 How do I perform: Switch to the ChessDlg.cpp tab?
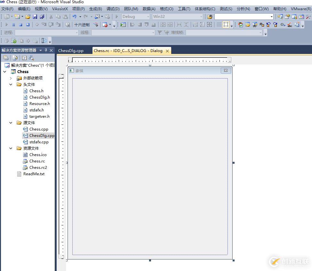[x=71, y=51]
